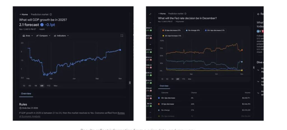
Task: Click the blue forecast icon beside 2.1
Action: click(x=42, y=25)
